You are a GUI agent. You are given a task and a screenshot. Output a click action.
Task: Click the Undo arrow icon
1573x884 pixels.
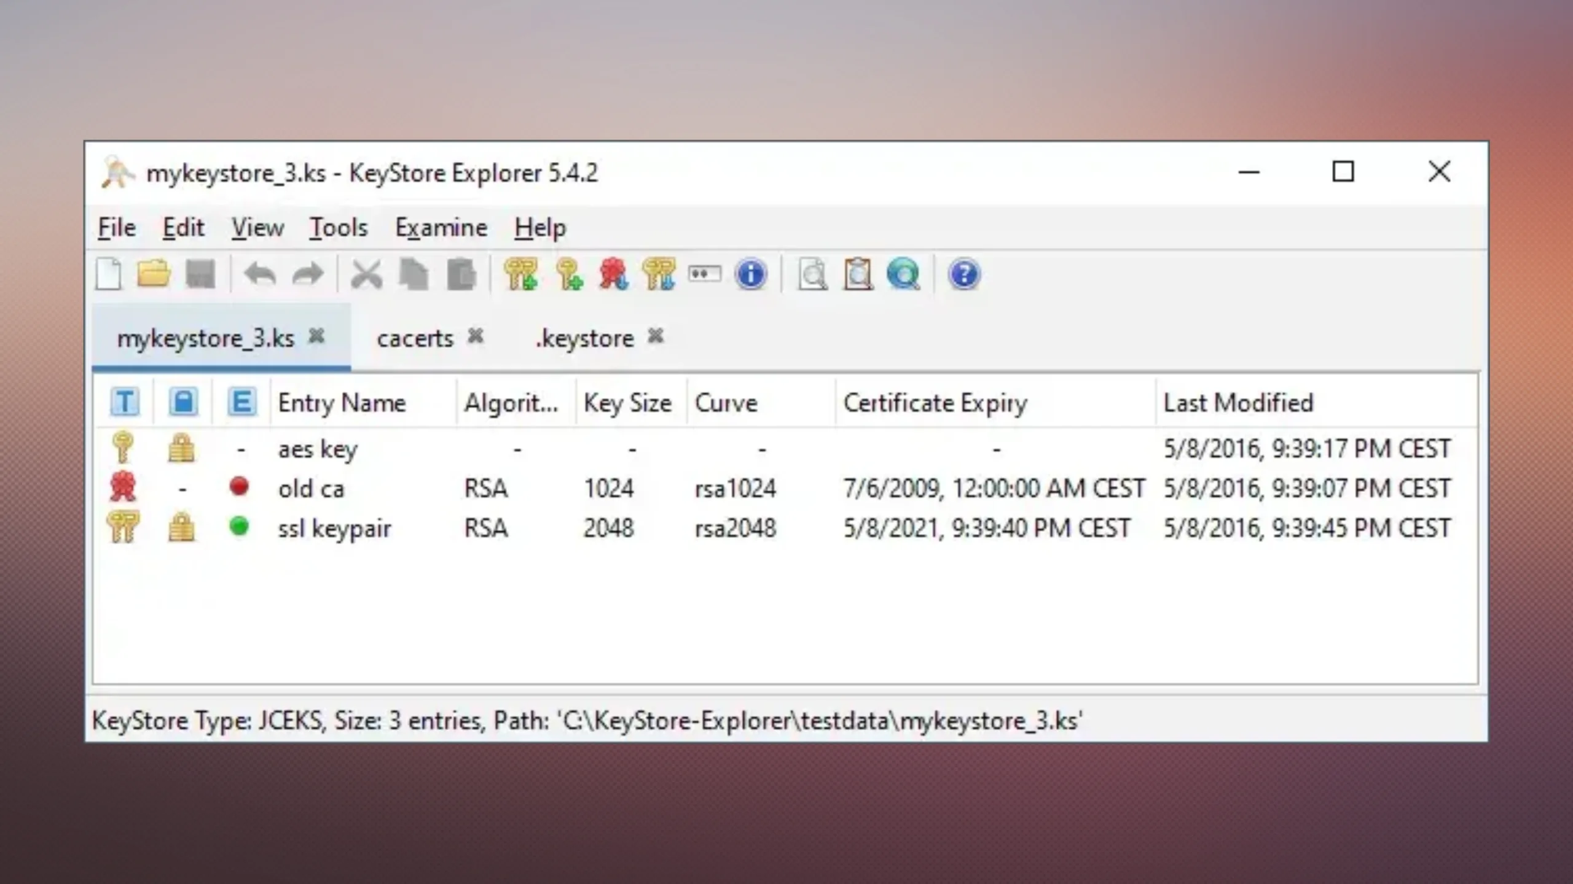[260, 274]
